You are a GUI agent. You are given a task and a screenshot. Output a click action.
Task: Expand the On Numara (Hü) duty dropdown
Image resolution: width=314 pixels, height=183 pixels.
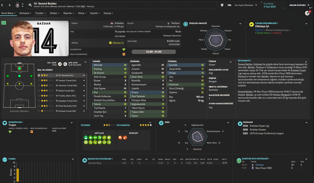pyautogui.click(x=84, y=75)
